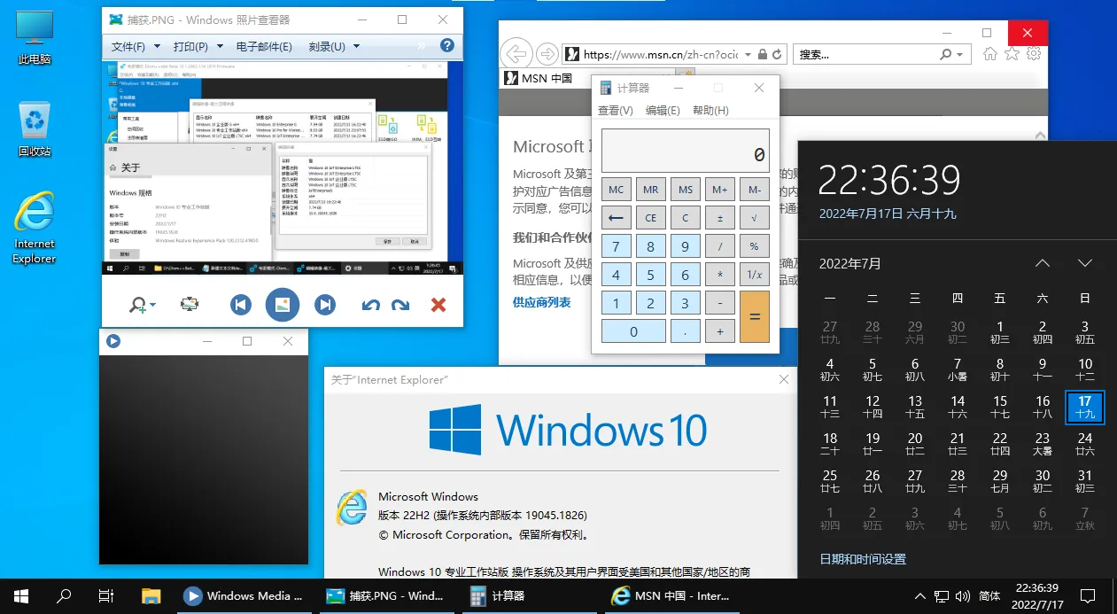Rotate image counterclockwise in Photo Viewer
The image size is (1117, 614).
371,305
